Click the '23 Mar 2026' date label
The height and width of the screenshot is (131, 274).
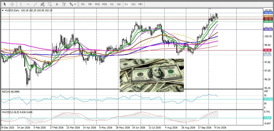point(72,127)
